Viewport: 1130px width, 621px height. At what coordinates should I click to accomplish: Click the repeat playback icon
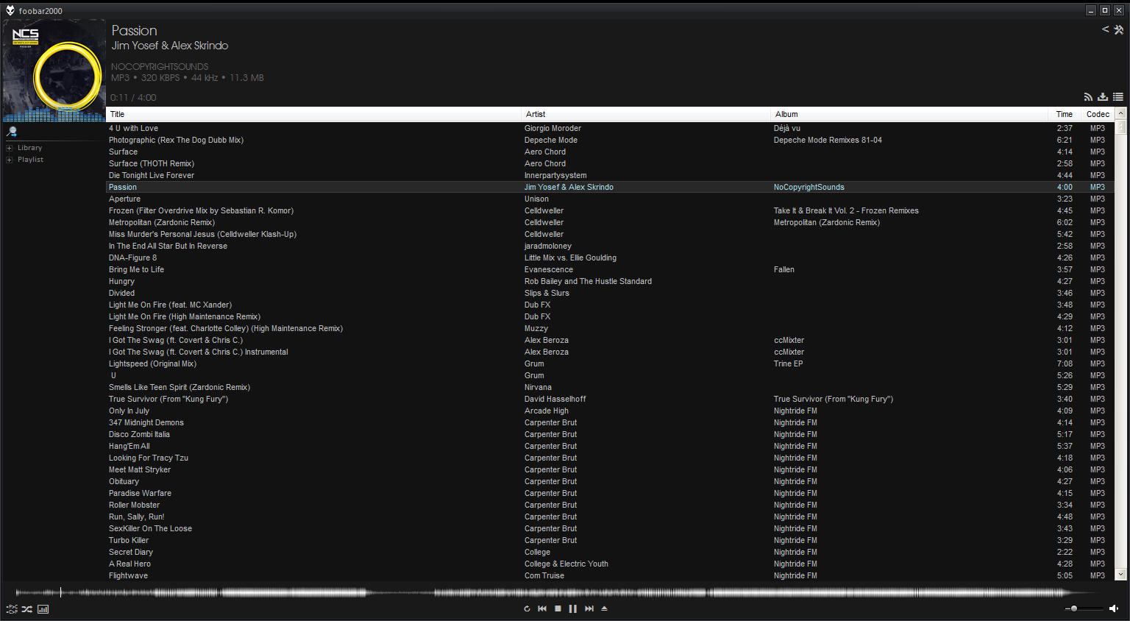pos(527,608)
